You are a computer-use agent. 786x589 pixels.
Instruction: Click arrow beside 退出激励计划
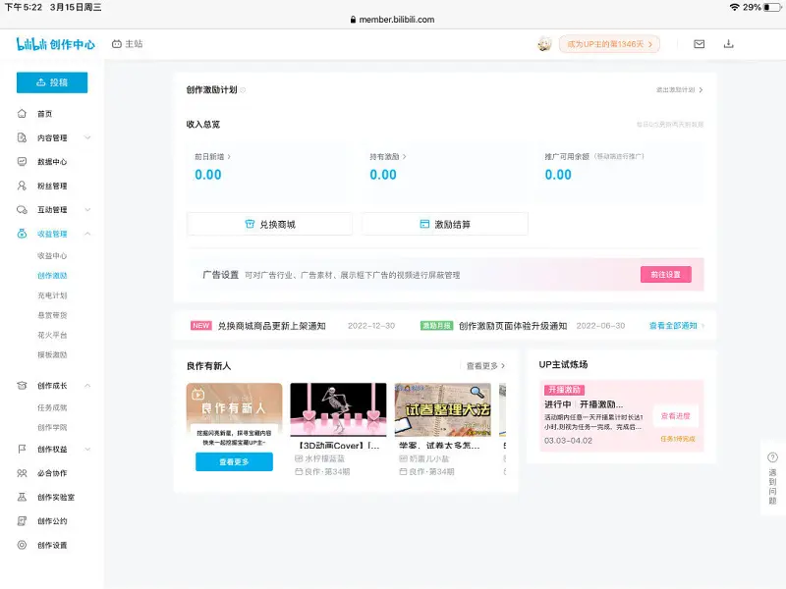(701, 90)
